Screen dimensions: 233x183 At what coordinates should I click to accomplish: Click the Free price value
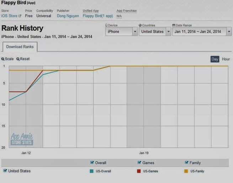pos(29,16)
